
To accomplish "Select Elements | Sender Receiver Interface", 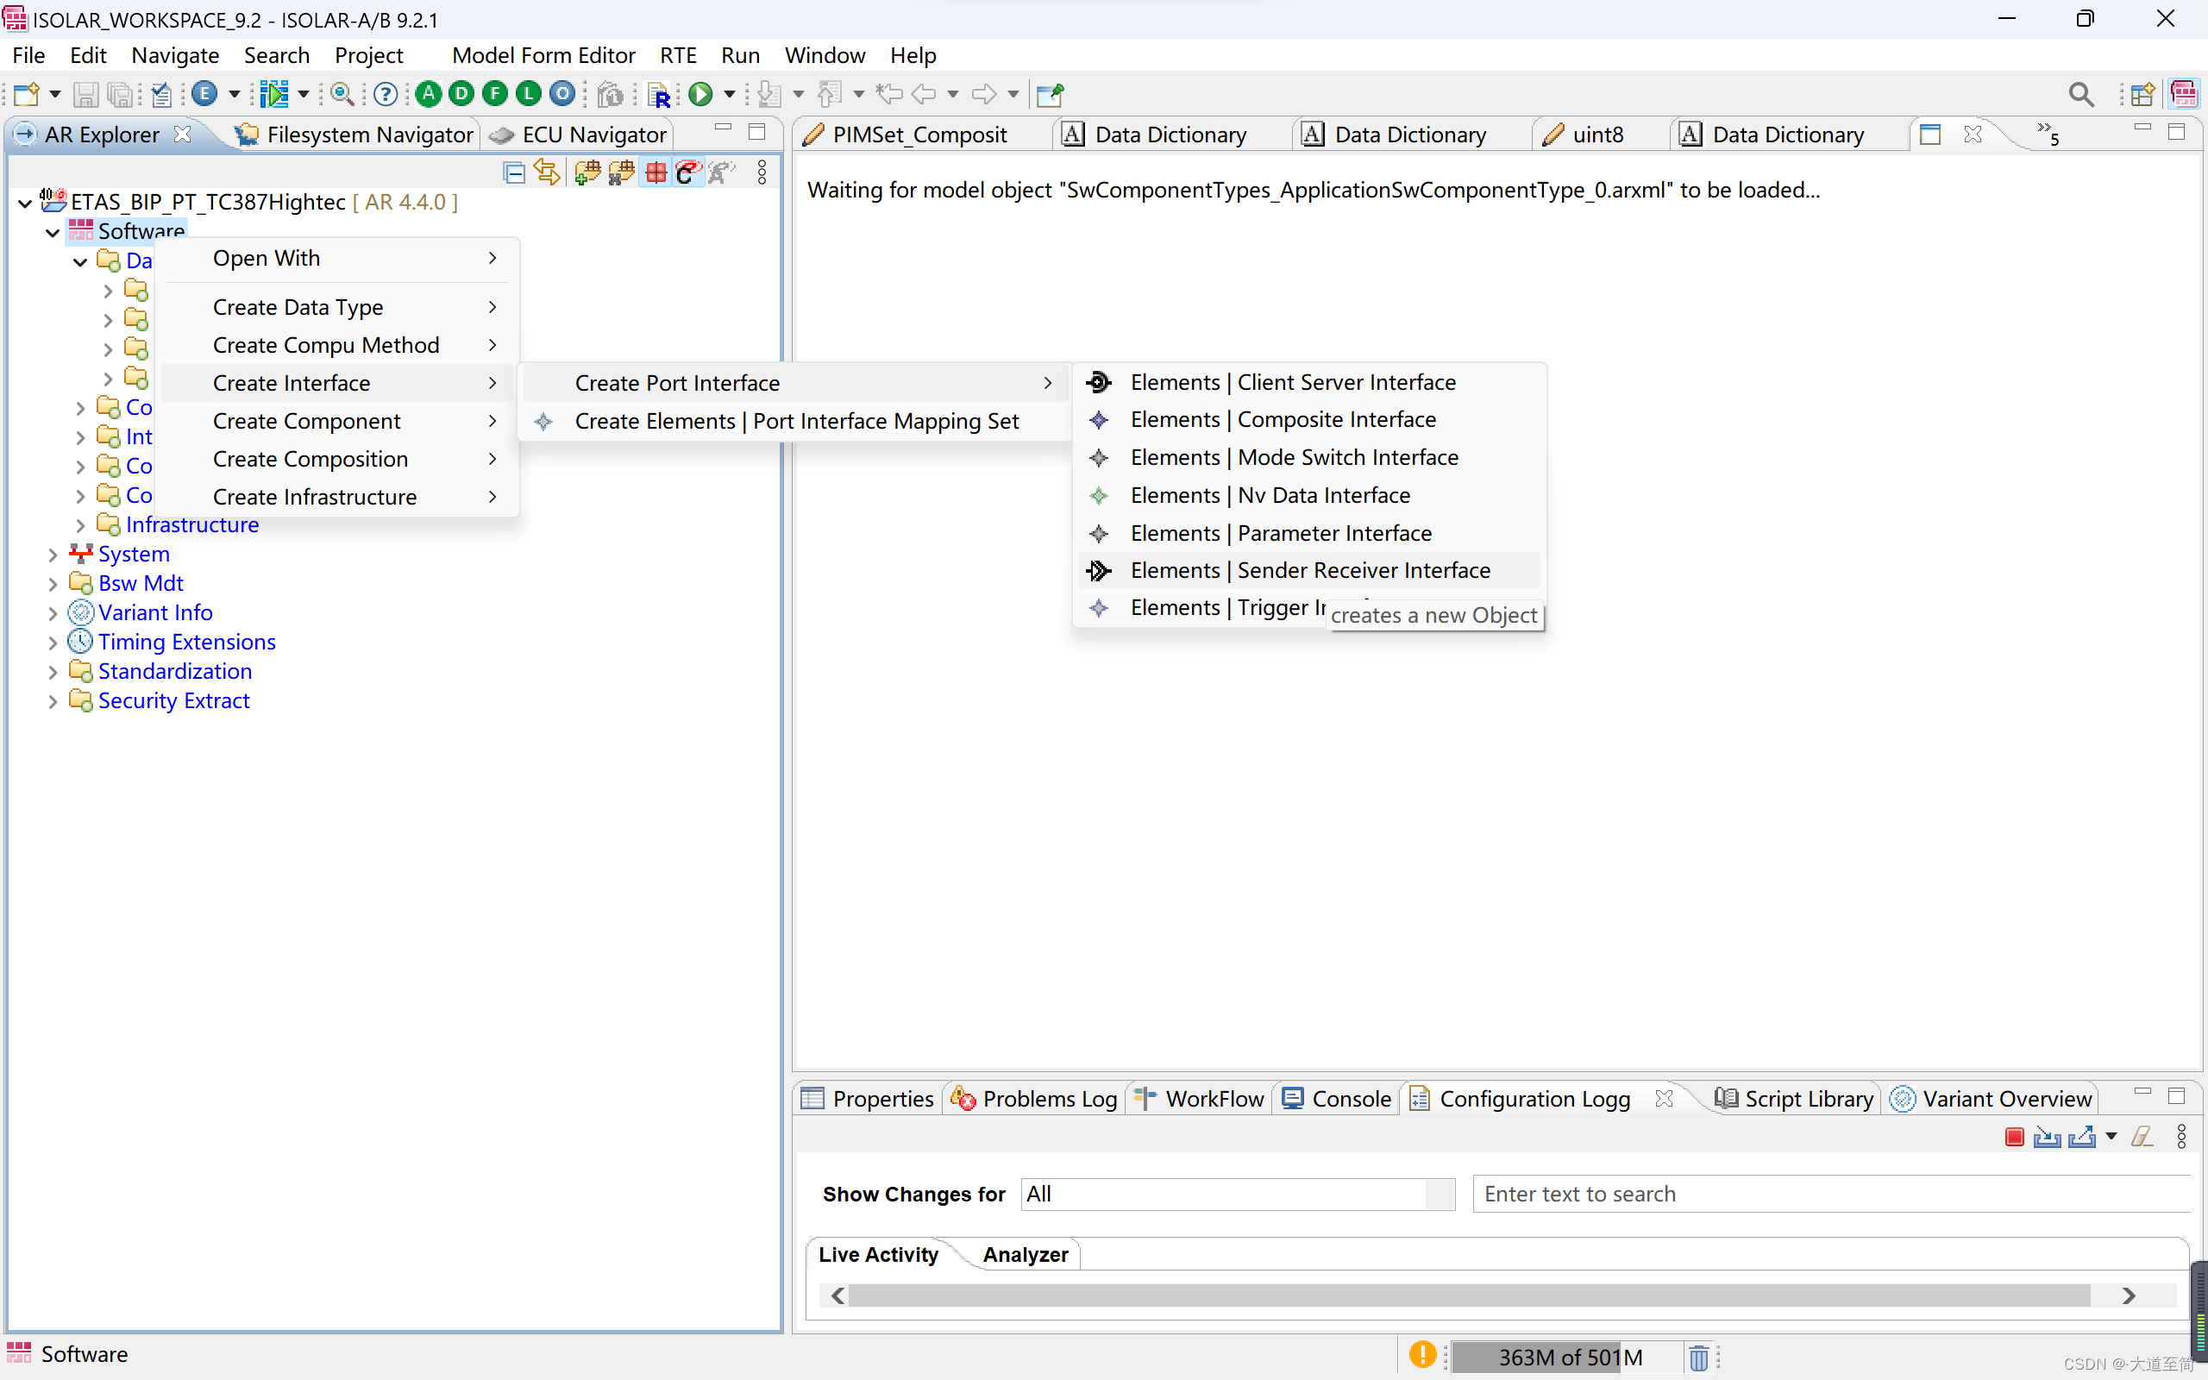I will (x=1309, y=570).
